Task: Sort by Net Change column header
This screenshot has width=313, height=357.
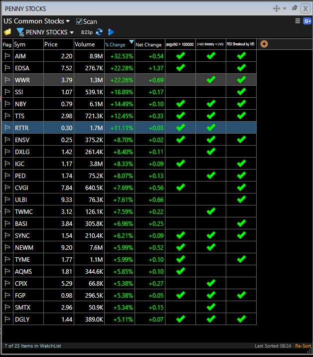Action: tap(150, 44)
